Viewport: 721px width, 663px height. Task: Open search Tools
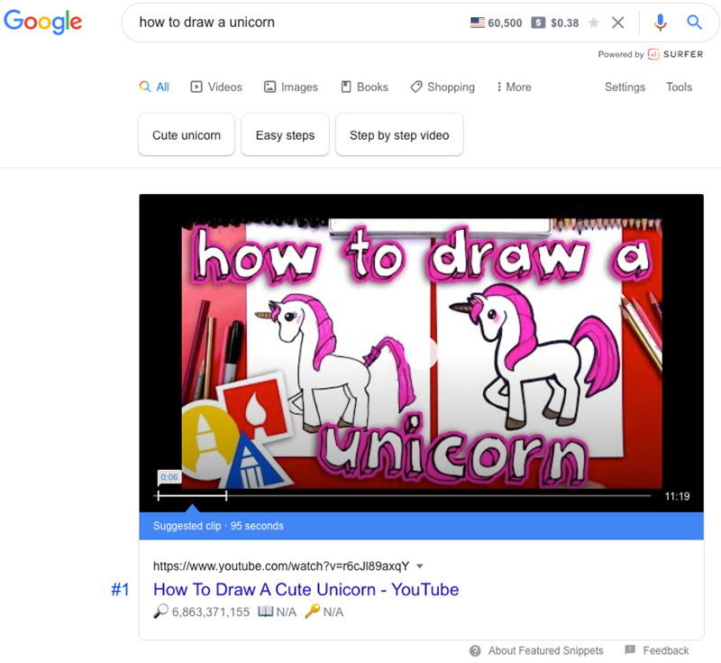pyautogui.click(x=680, y=87)
